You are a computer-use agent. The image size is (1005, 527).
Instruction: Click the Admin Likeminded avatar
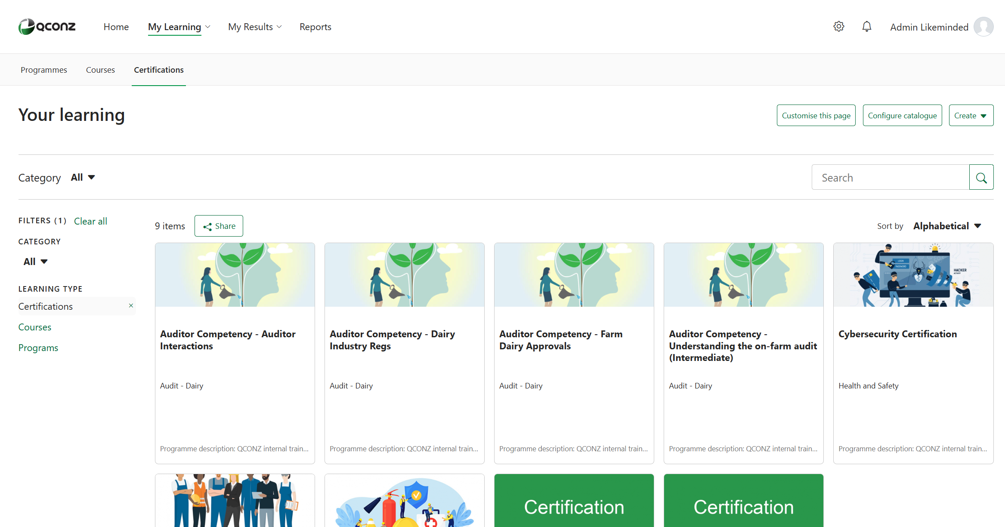click(983, 27)
